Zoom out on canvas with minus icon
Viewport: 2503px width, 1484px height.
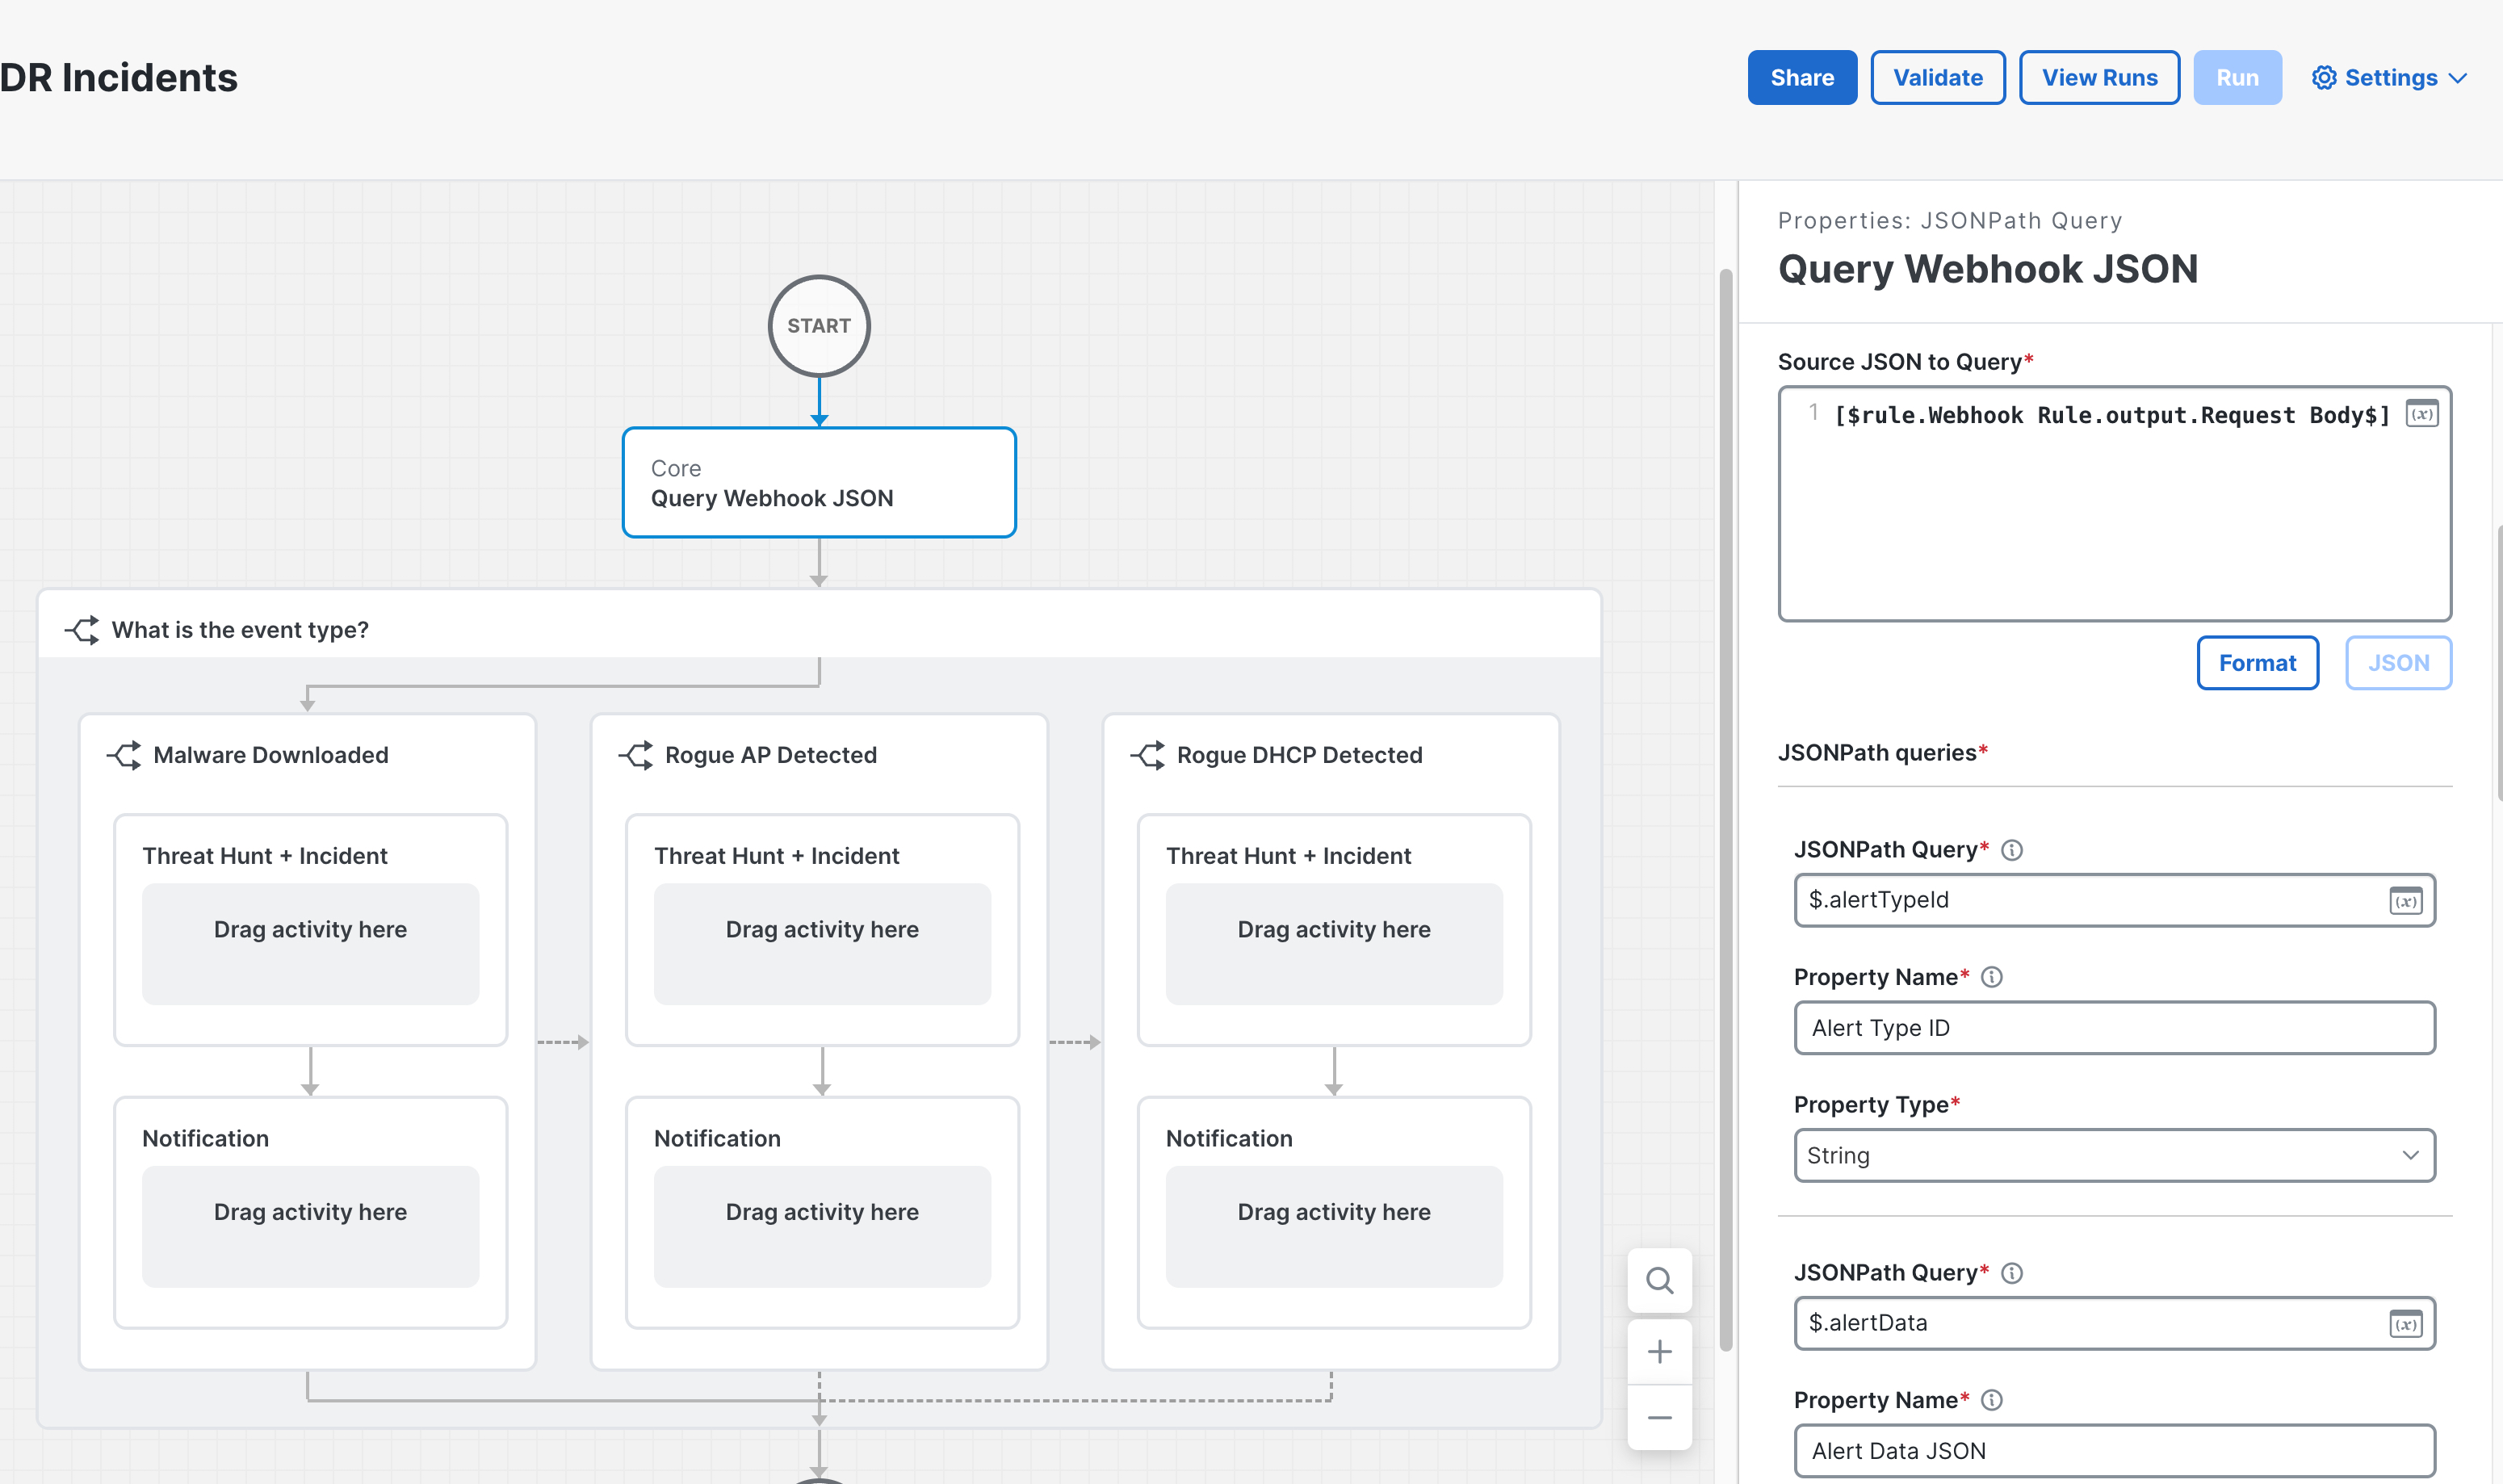pyautogui.click(x=1660, y=1418)
